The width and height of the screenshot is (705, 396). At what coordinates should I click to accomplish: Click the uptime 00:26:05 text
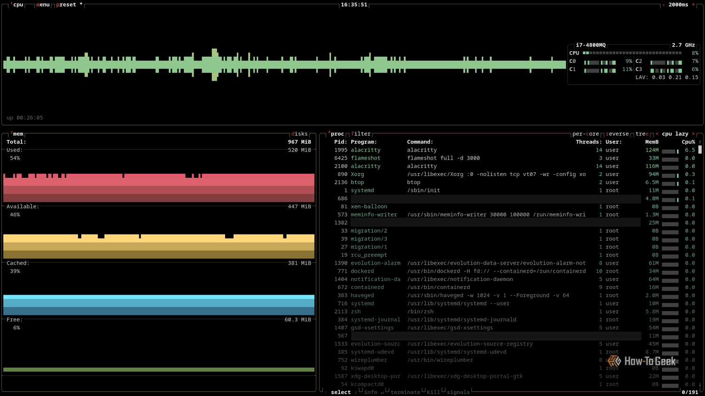[x=24, y=118]
